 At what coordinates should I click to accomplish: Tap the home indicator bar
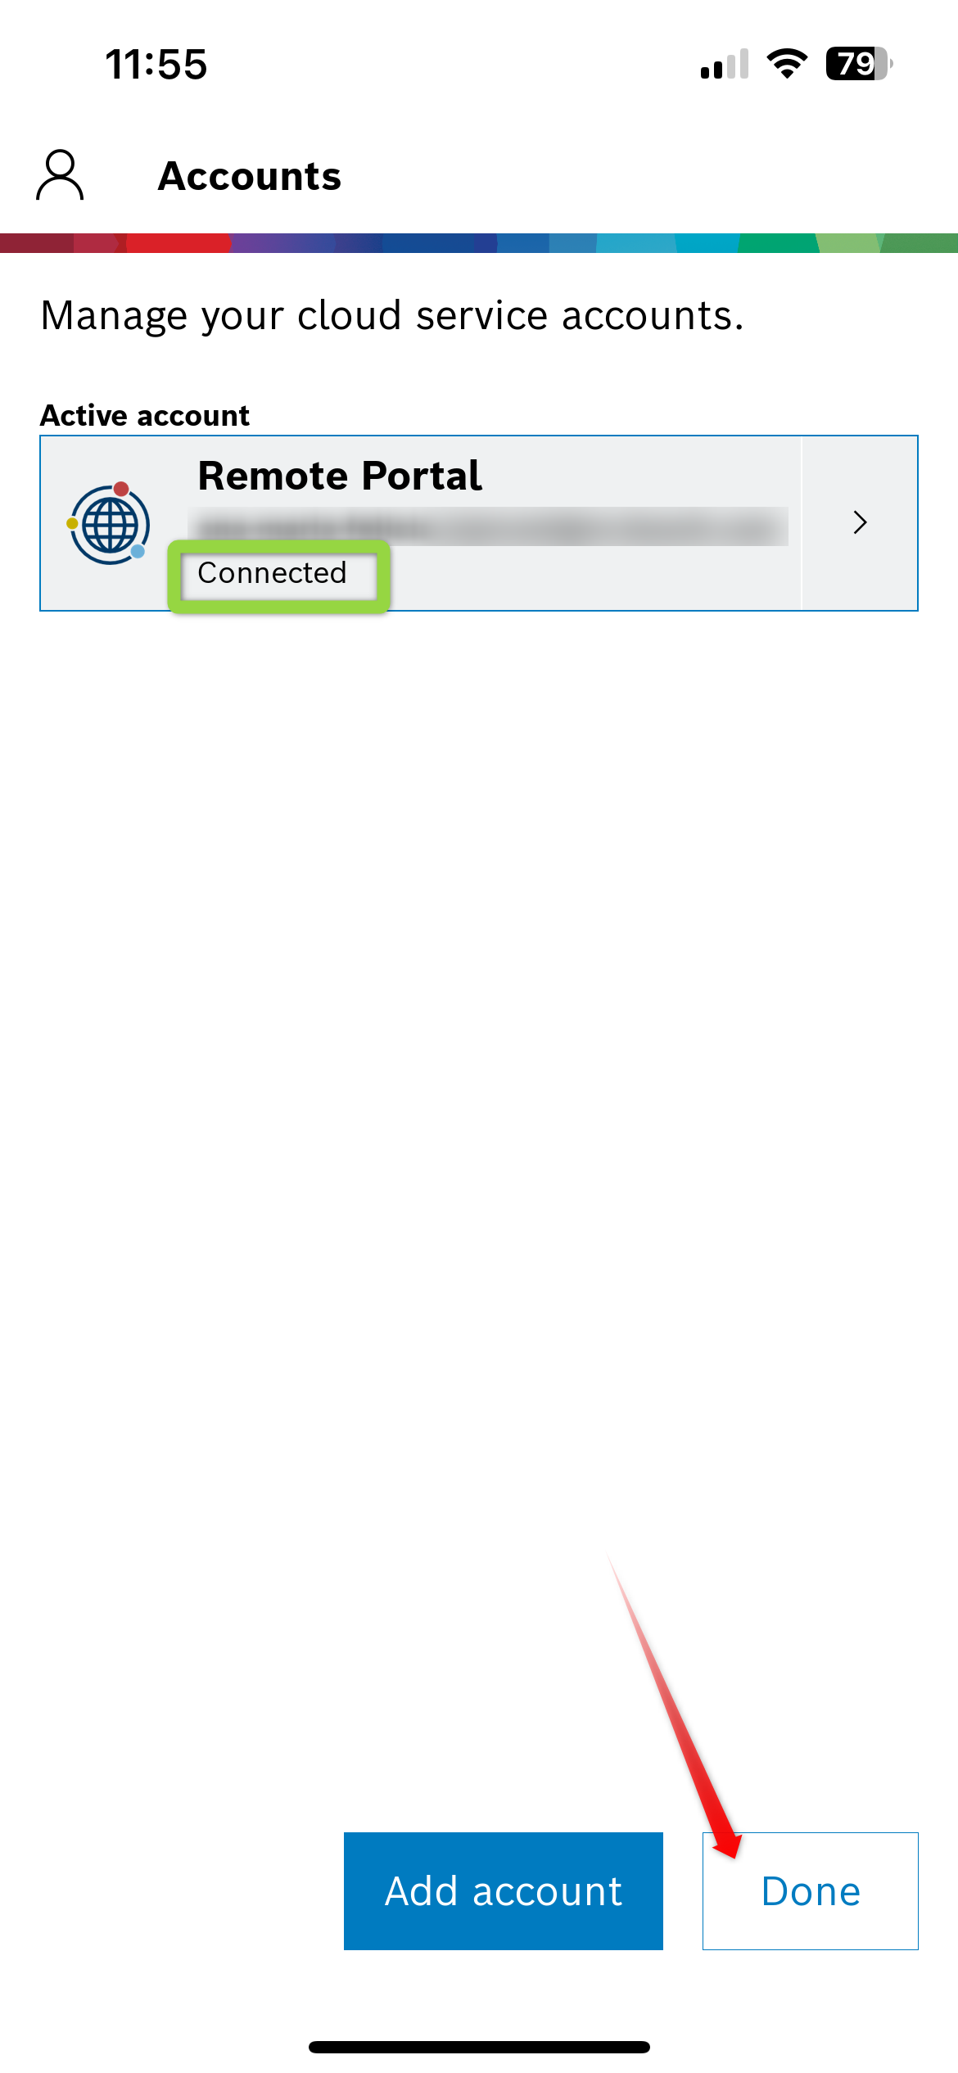(479, 2047)
